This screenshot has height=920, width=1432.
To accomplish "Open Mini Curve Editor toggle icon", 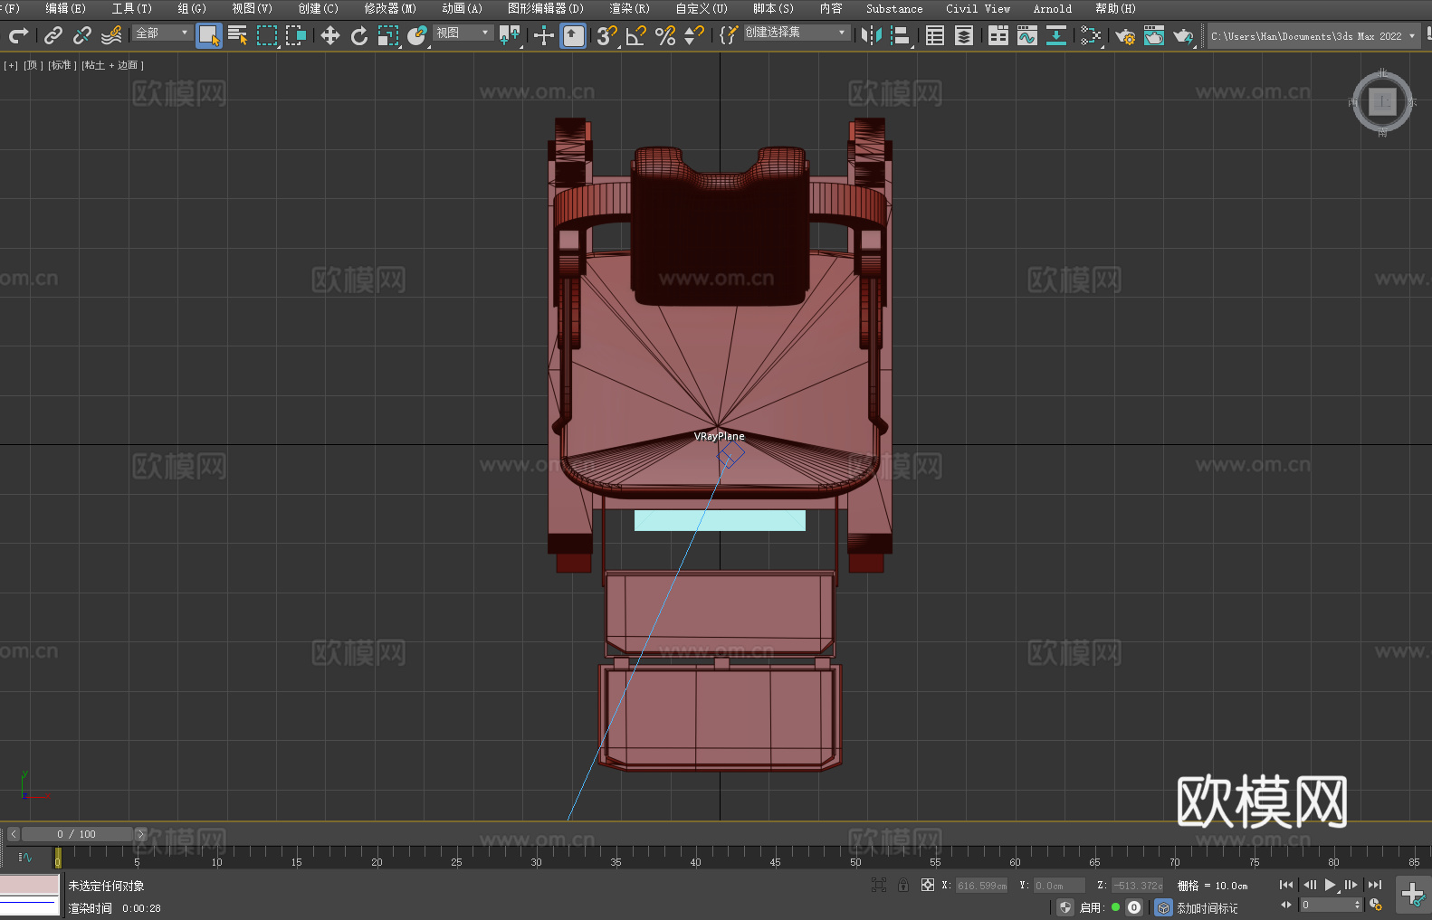I will click(x=25, y=858).
